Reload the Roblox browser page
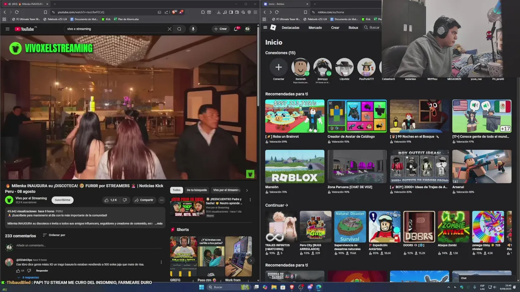This screenshot has height=292, width=520. point(277,12)
